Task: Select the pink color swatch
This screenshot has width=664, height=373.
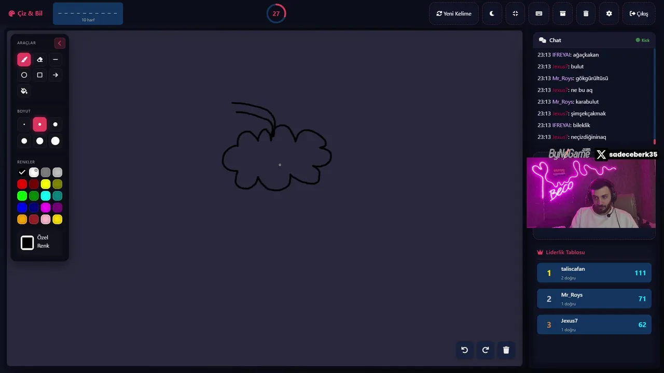Action: click(x=46, y=220)
